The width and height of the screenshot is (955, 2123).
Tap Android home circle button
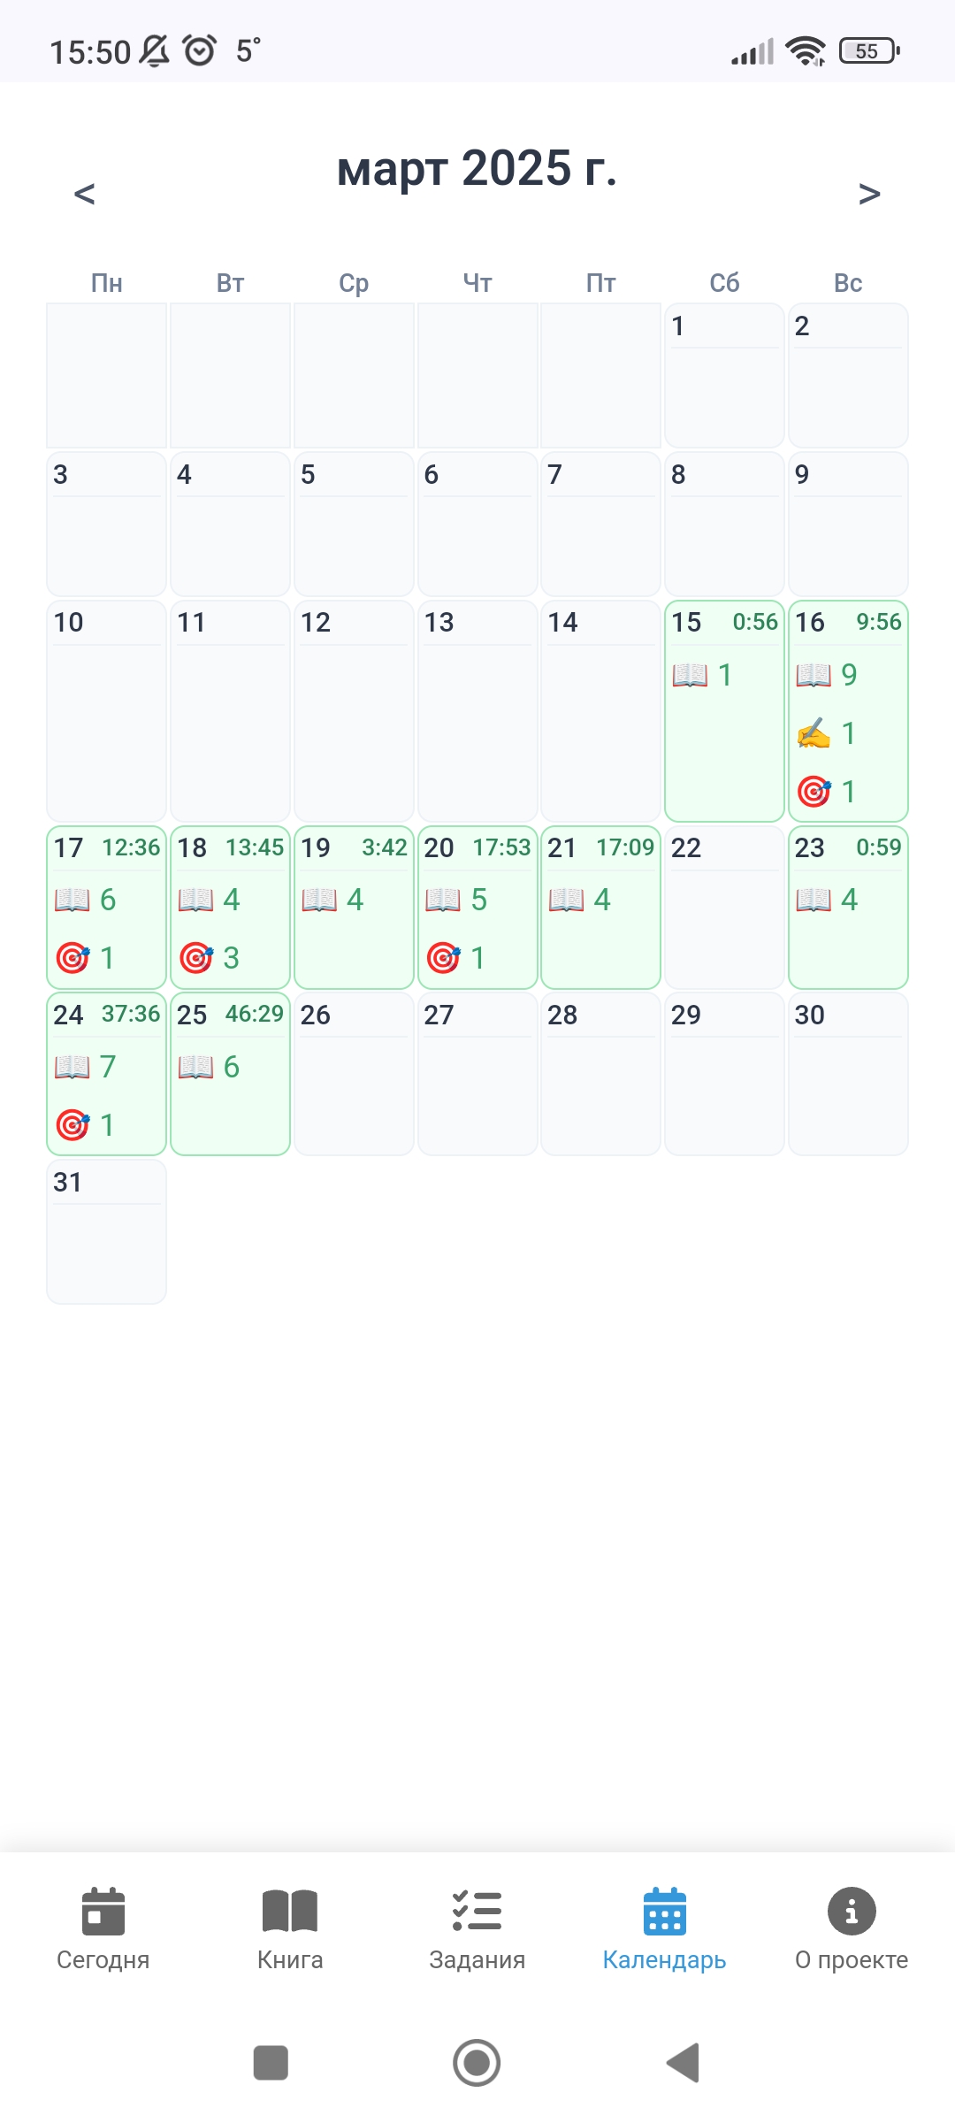tap(477, 2063)
